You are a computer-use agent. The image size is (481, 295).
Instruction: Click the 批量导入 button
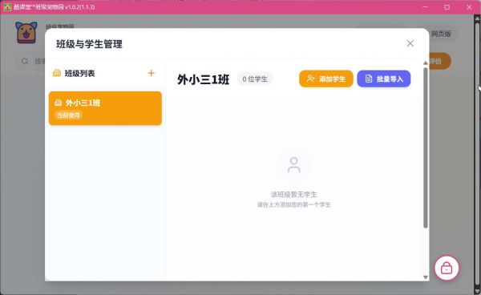[384, 79]
